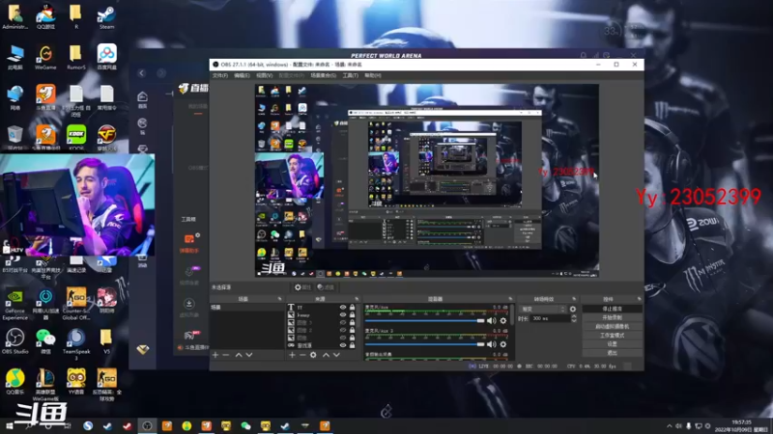This screenshot has height=434, width=773.
Task: Select the scene entry in Scenes list
Action: click(247, 308)
